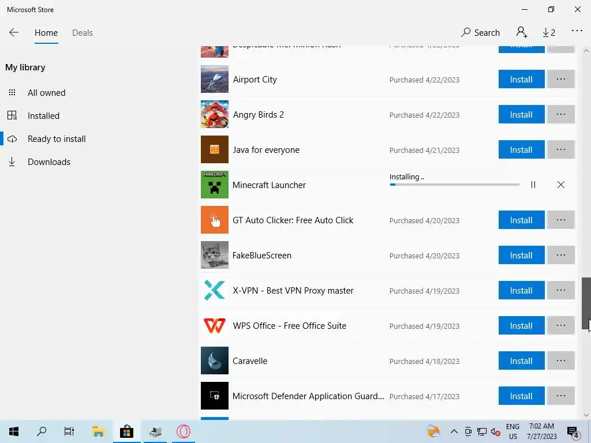
Task: Click the scrollbar down arrow
Action: (x=586, y=415)
